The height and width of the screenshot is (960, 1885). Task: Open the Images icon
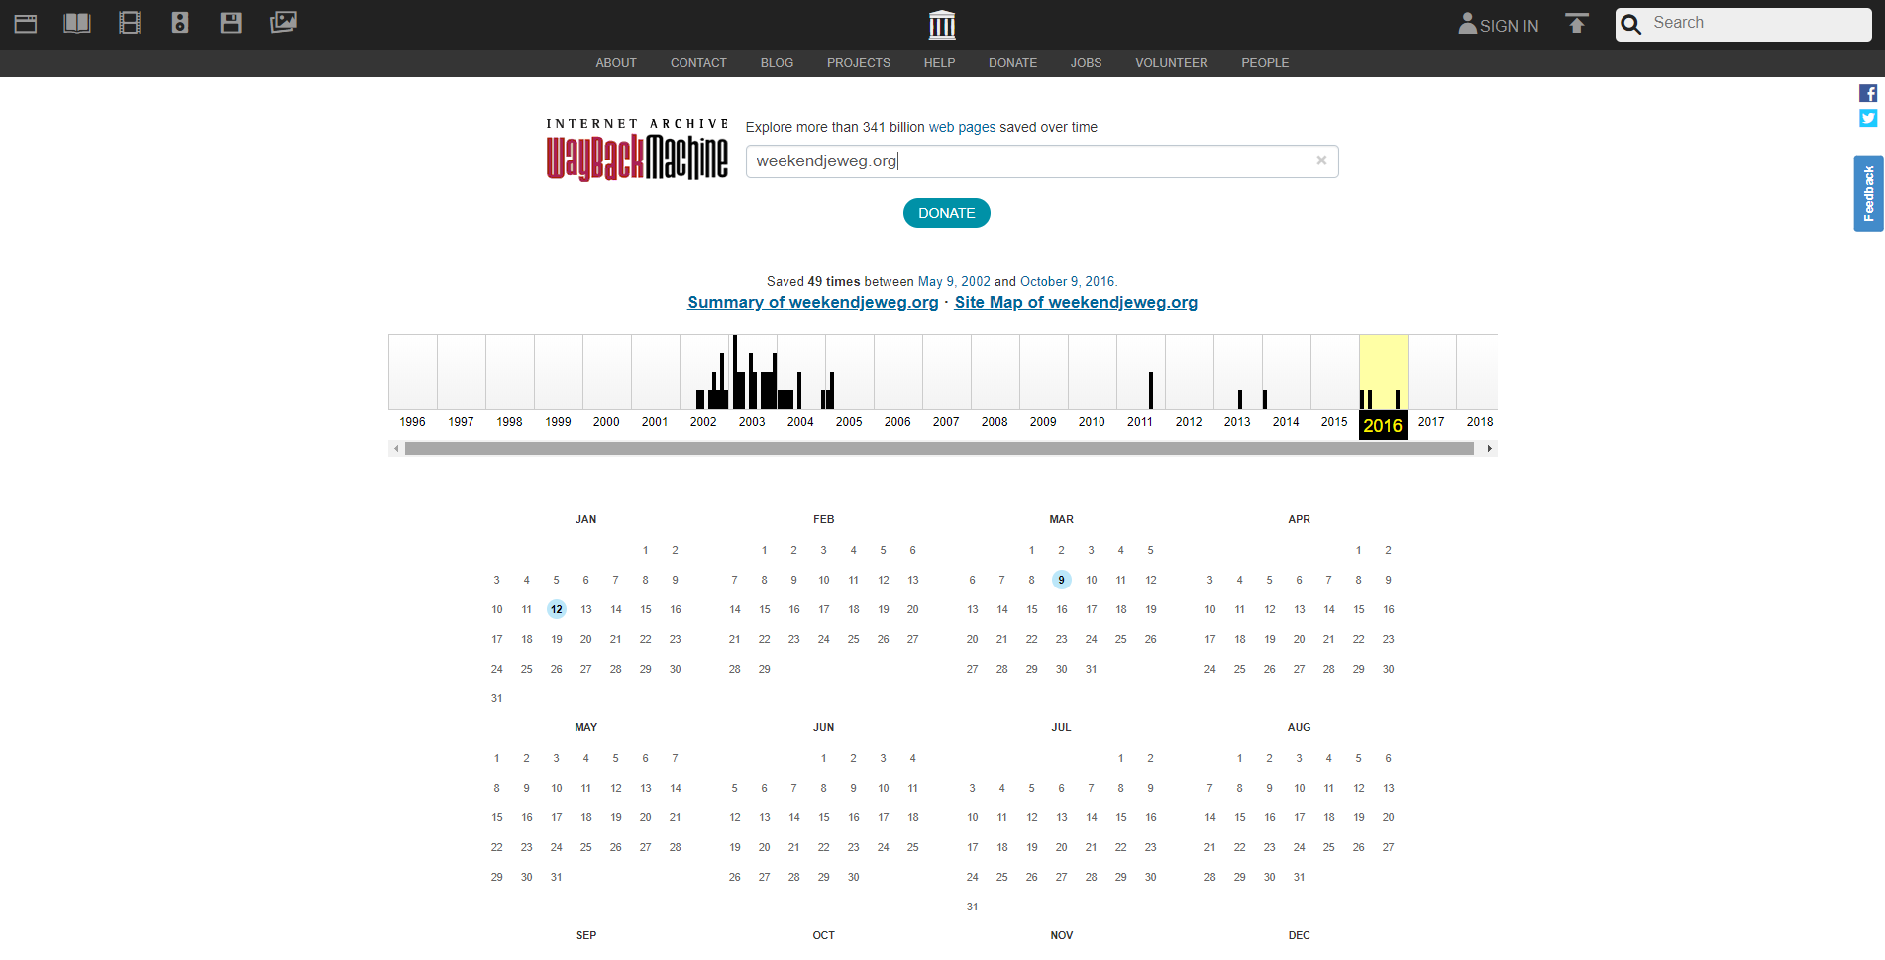(283, 22)
